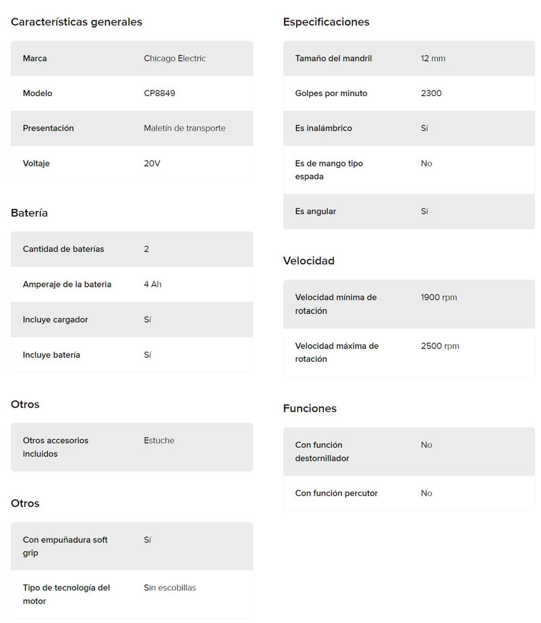Click the Estuche accessory value
Screen dimensions: 541x623
pos(159,440)
